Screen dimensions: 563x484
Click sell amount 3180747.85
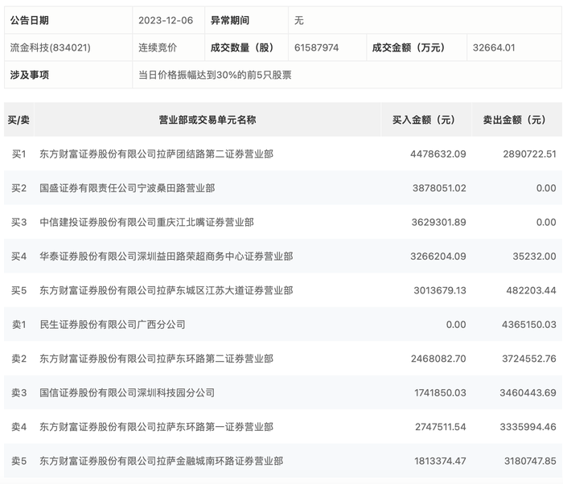point(530,461)
